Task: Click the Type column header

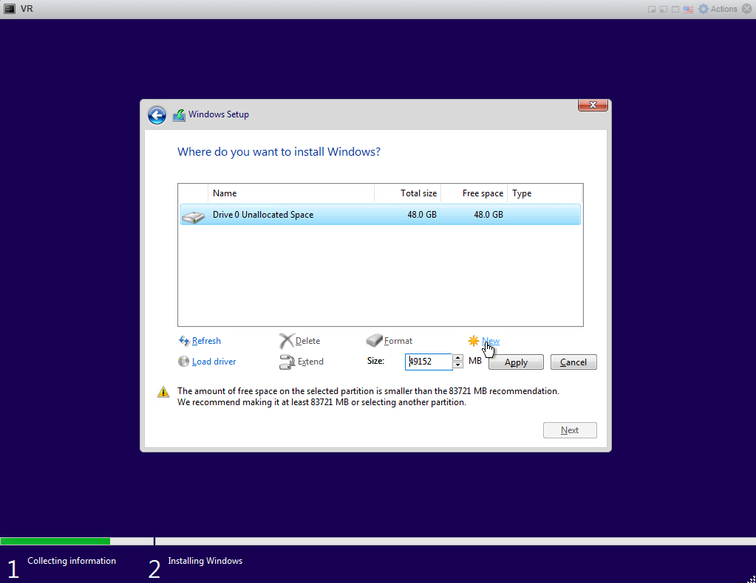Action: (x=545, y=193)
